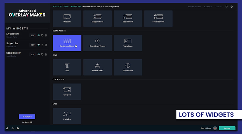Delete the My Webcam widget
The width and height of the screenshot is (242, 134).
(x=46, y=35)
